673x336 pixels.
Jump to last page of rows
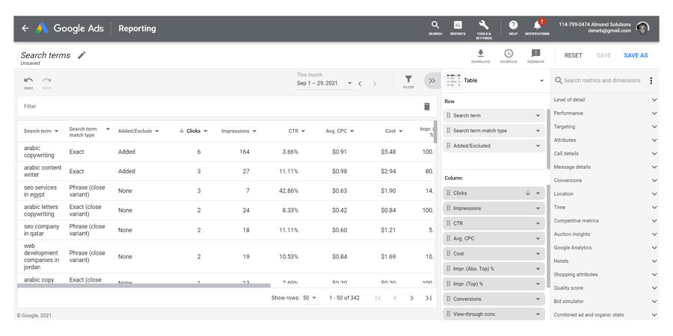[428, 298]
